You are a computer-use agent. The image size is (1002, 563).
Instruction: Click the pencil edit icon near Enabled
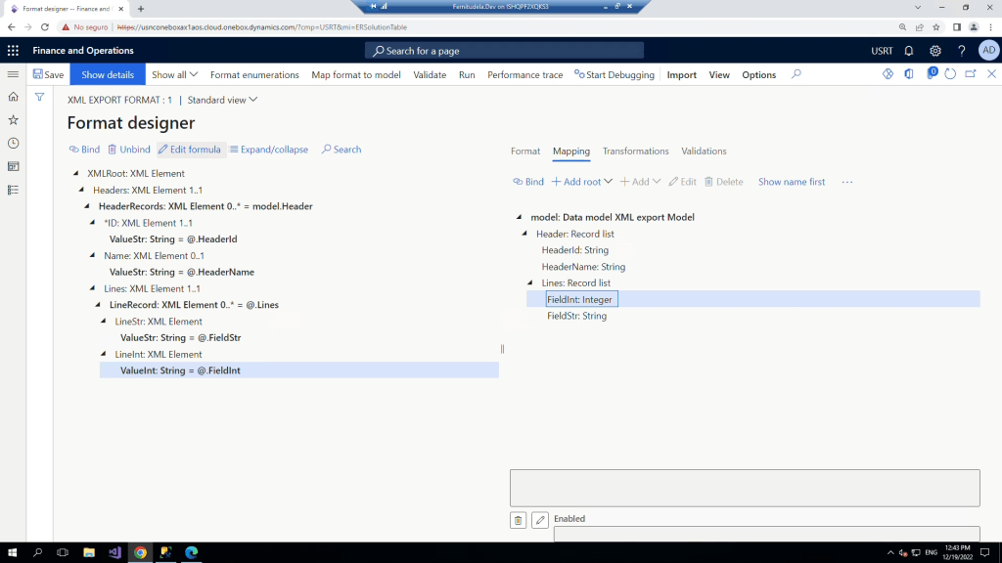540,520
